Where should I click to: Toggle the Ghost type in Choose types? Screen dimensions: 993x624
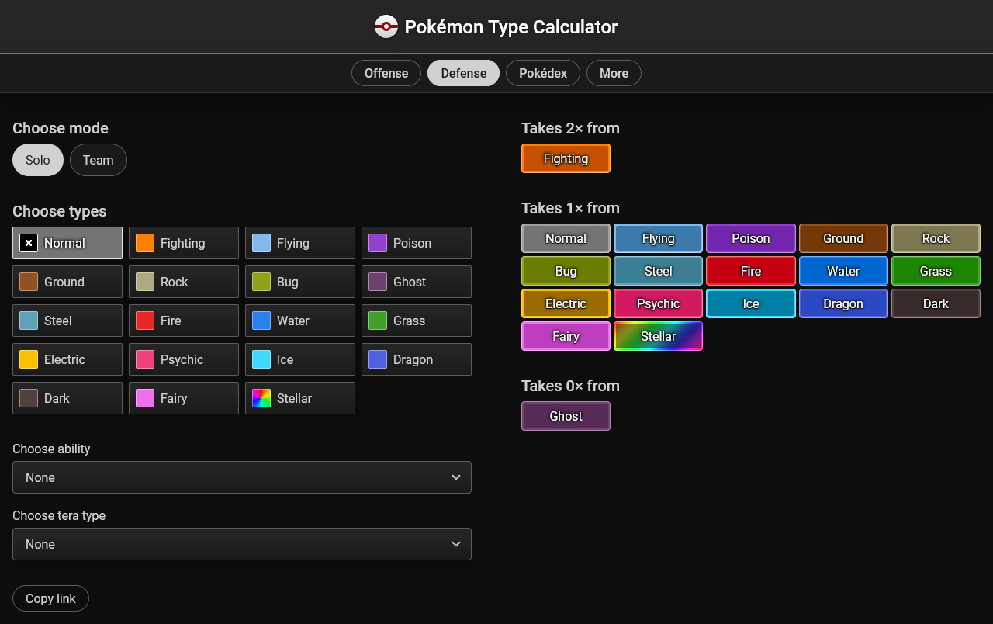(417, 282)
